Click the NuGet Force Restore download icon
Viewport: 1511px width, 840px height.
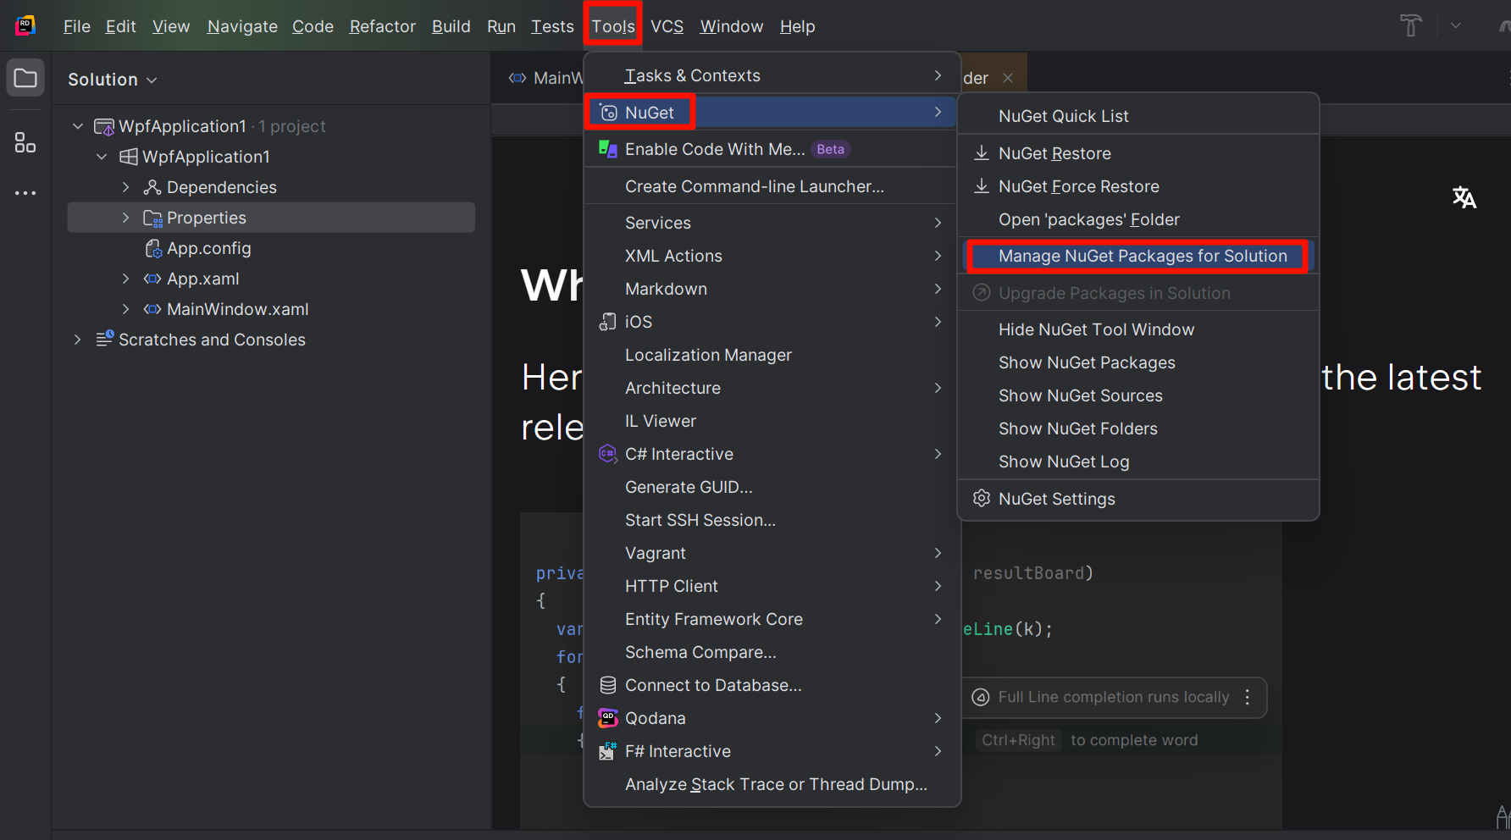click(982, 185)
